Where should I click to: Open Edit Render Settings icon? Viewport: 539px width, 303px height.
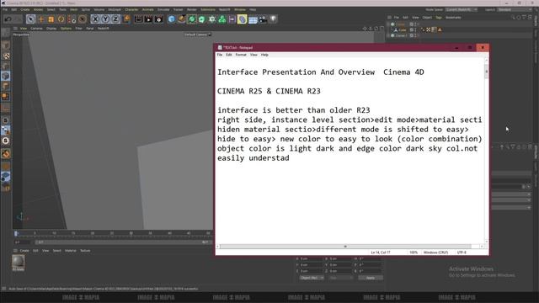click(158, 19)
